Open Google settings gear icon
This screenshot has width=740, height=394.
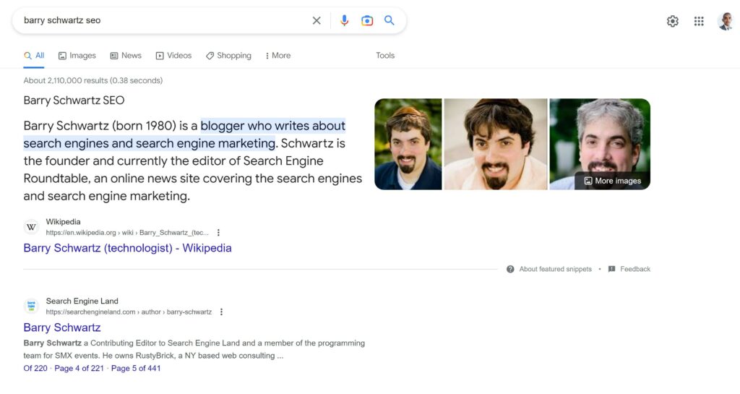[673, 21]
